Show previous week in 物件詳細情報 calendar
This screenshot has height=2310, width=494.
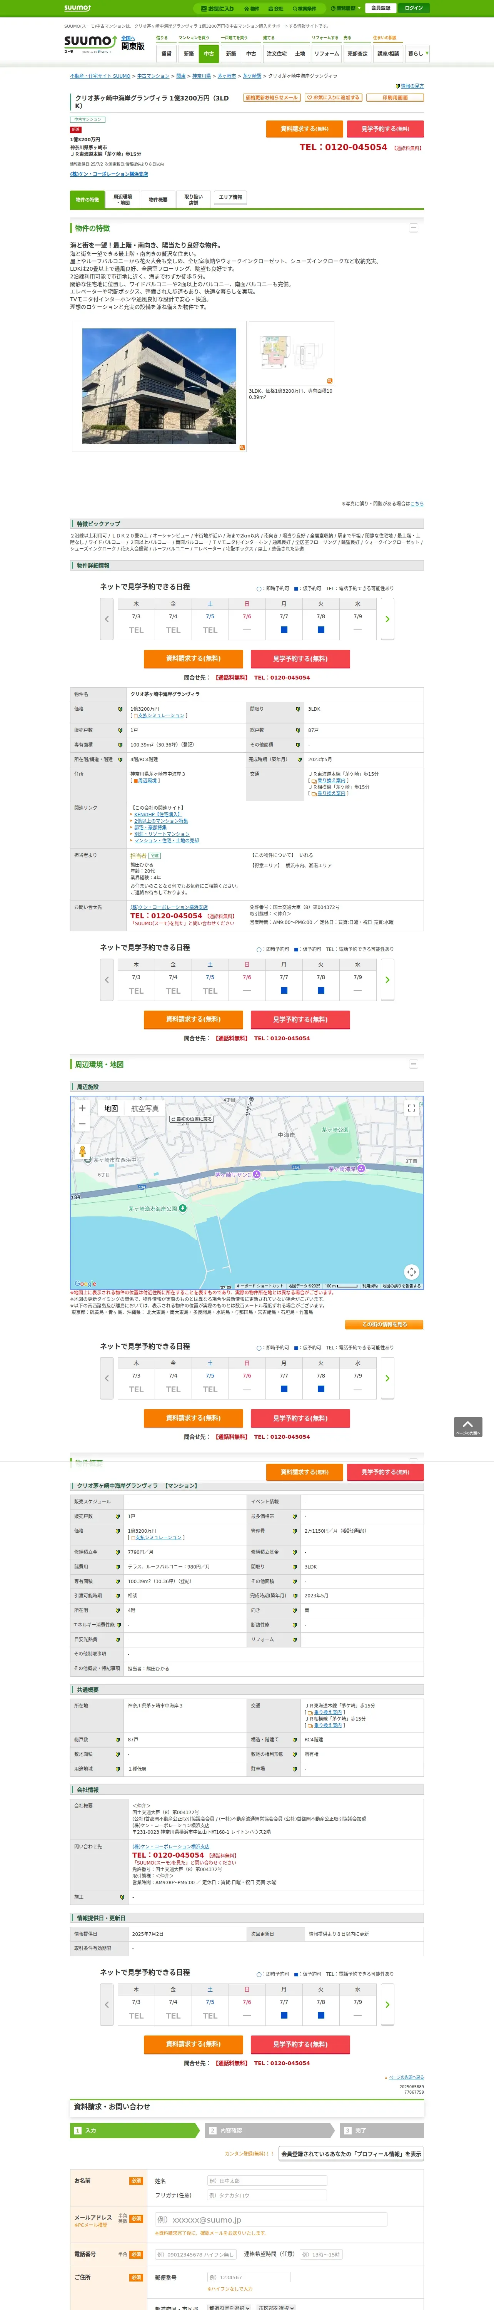point(107,619)
